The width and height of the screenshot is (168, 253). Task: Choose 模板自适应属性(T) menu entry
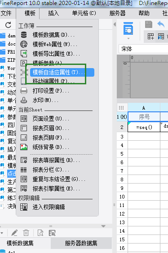62,72
